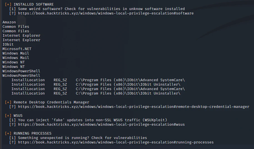
Task: Click the IObit software entry
Action: [x=8, y=44]
